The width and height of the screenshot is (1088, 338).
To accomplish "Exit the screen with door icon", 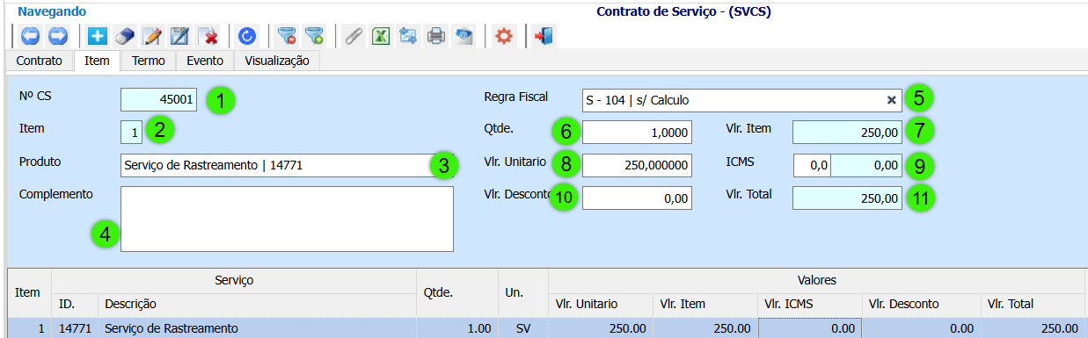I will point(544,36).
